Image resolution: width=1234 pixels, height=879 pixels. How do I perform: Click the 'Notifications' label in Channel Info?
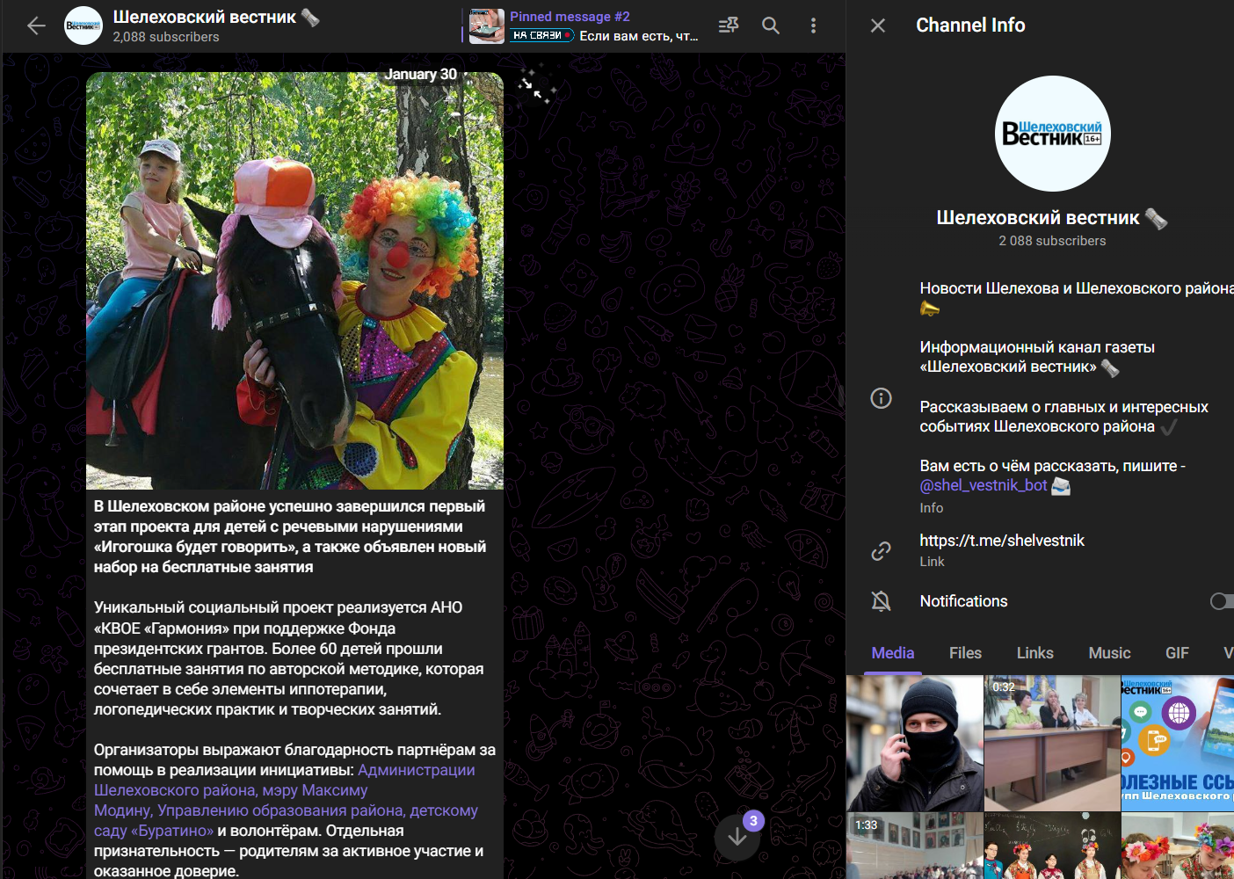(963, 601)
